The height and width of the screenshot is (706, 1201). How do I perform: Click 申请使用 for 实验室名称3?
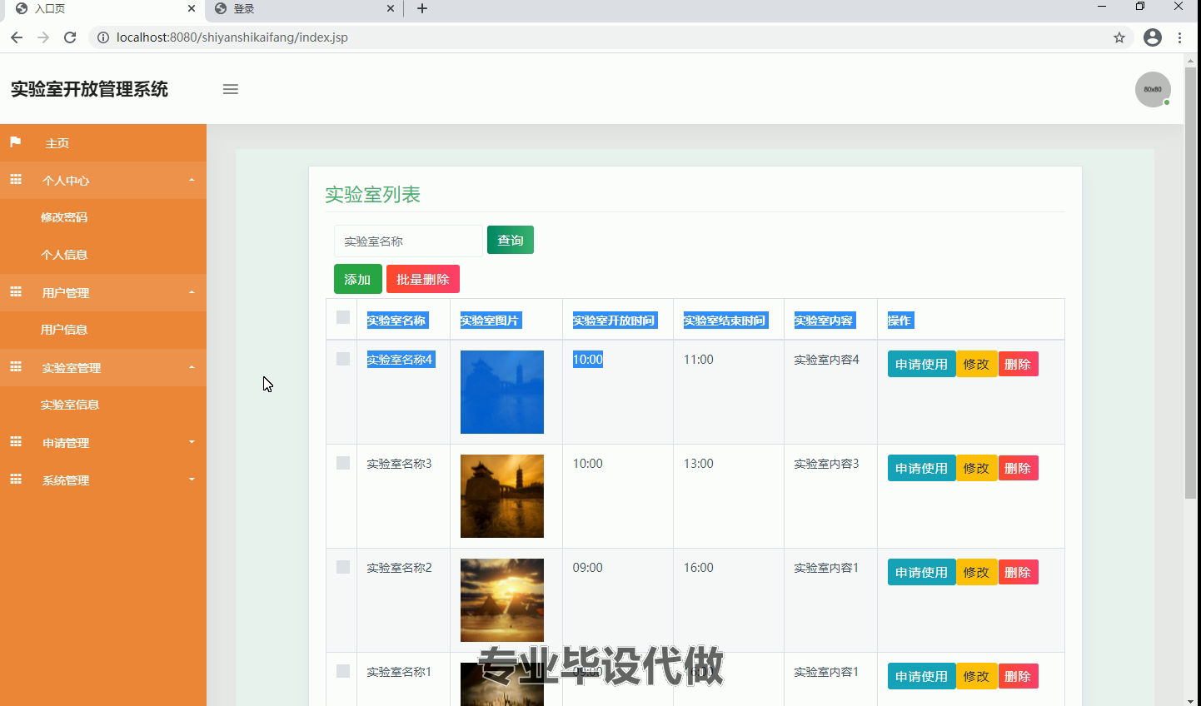tap(921, 468)
